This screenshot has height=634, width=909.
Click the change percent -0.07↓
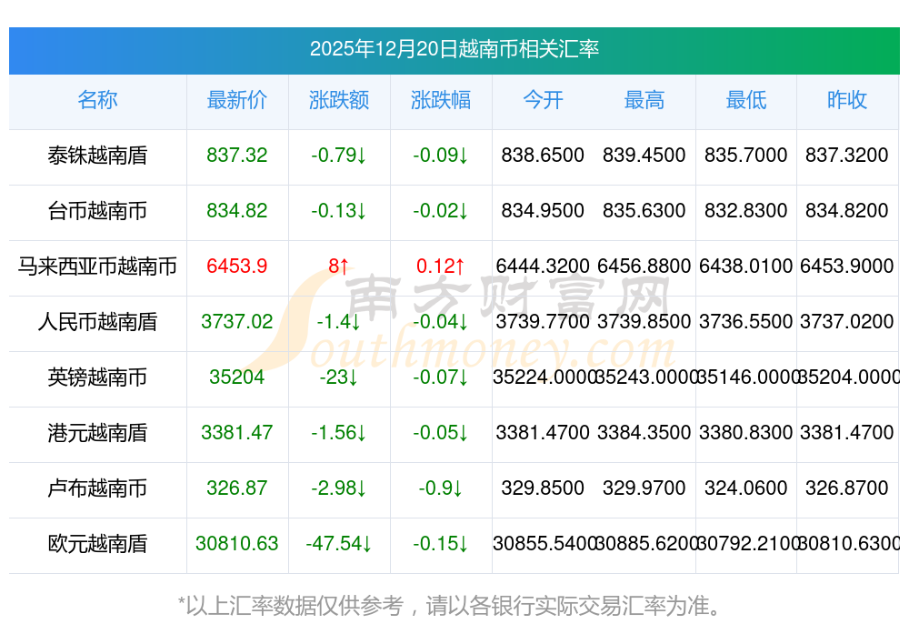pyautogui.click(x=441, y=377)
